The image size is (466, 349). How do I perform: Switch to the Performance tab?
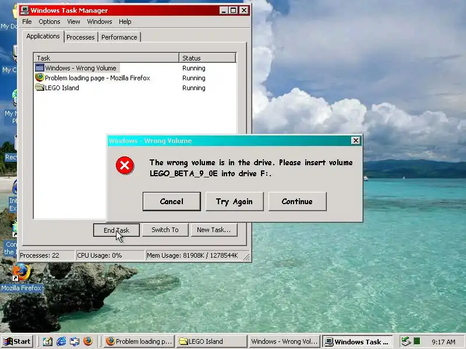(x=119, y=37)
